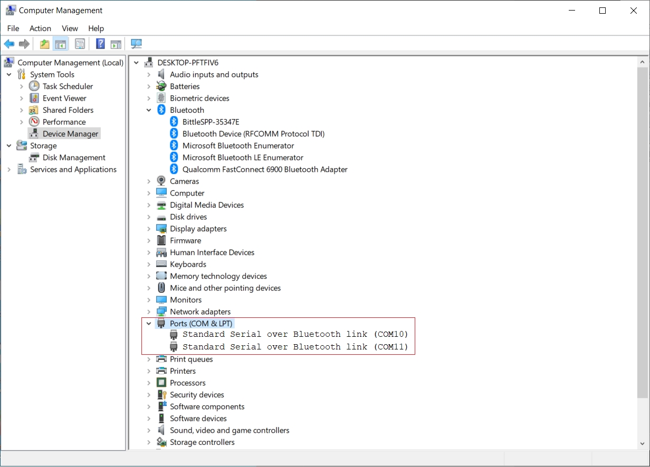Viewport: 650px width, 467px height.
Task: Select Standard Serial over Bluetooth link COM11
Action: coord(295,347)
